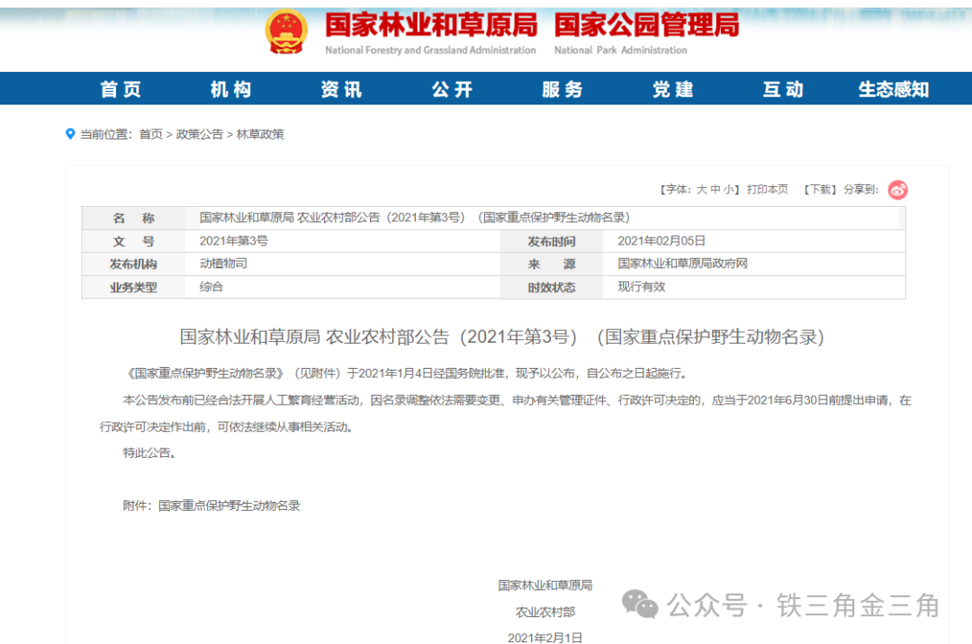
Task: Select the 中 medium font size
Action: [714, 189]
